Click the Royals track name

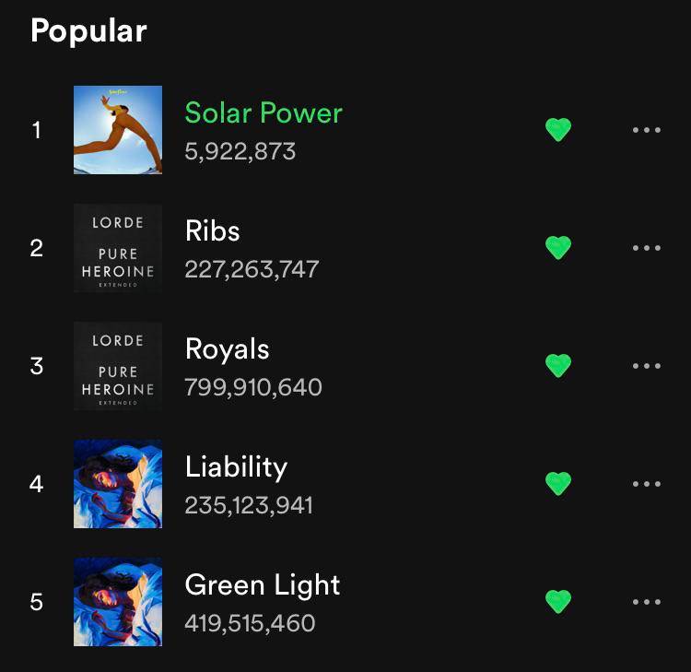pos(228,349)
